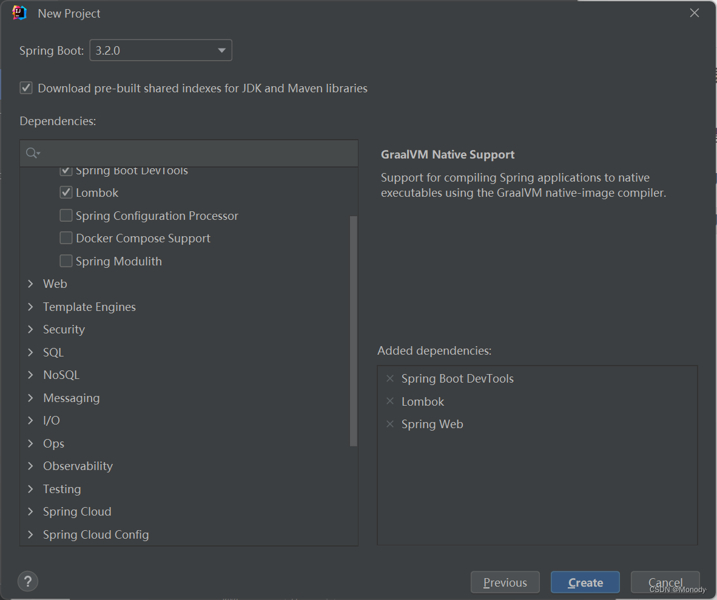Viewport: 717px width, 600px height.
Task: Click the Docker Compose Support label
Action: point(143,238)
